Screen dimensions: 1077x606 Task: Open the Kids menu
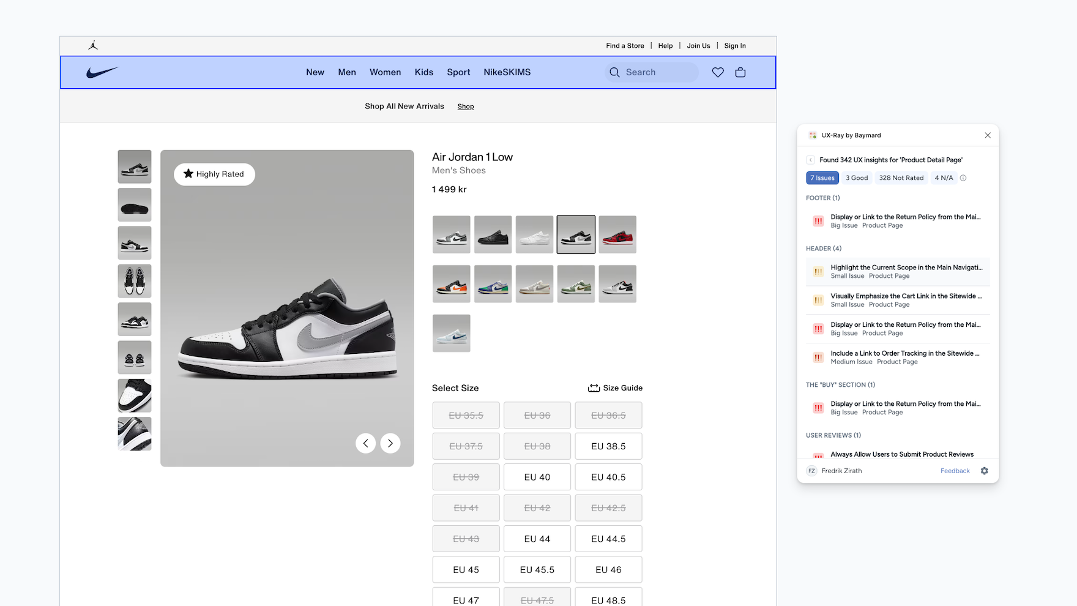424,72
